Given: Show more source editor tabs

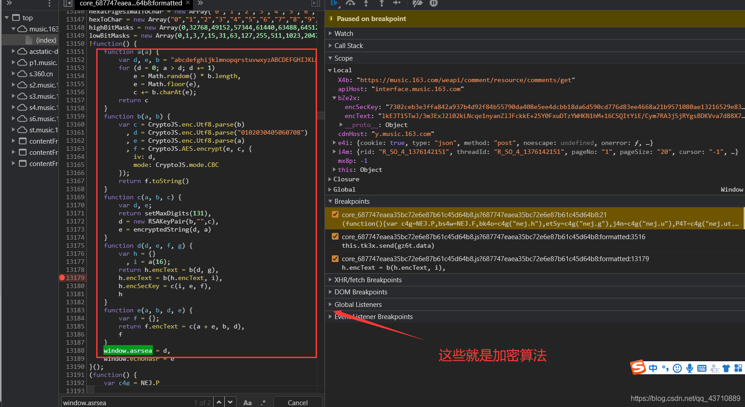Looking at the screenshot, I should pyautogui.click(x=201, y=3).
